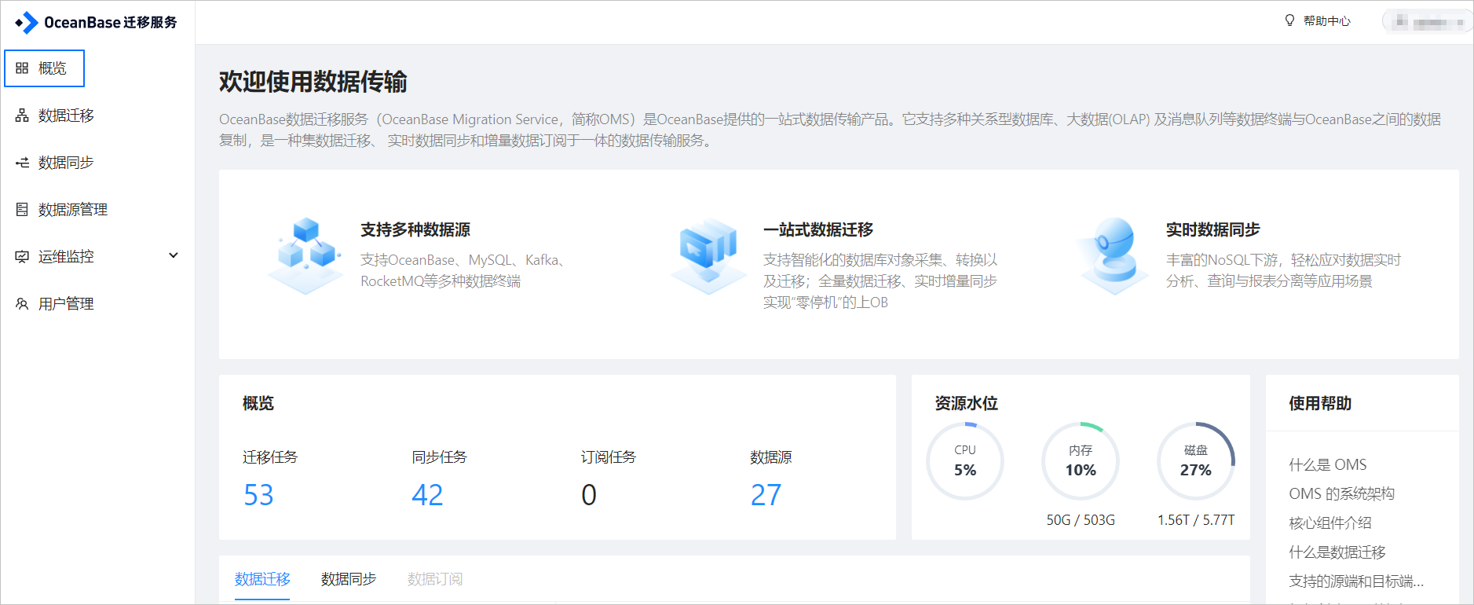Click the data migration sidebar icon
The width and height of the screenshot is (1474, 605).
tap(22, 115)
